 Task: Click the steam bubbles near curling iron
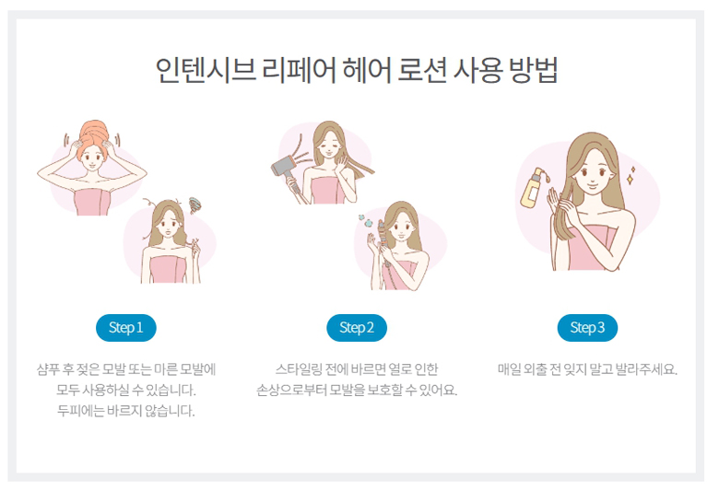365,220
